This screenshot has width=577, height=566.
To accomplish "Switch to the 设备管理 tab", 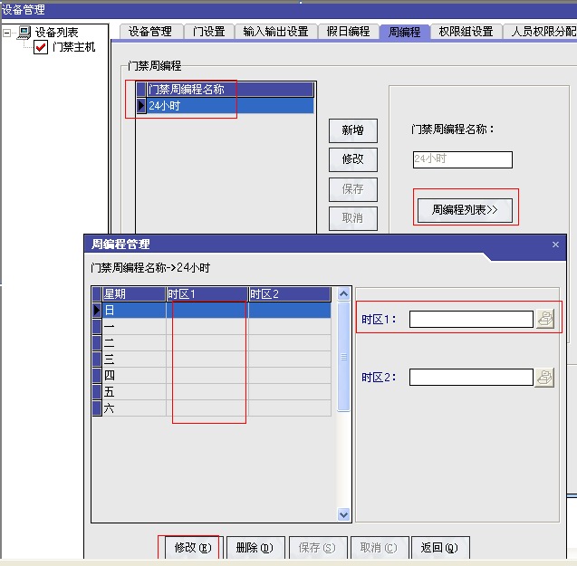I will pos(149,32).
